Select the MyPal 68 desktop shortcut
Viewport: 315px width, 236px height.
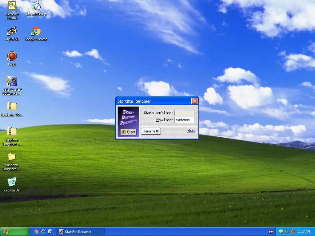(x=12, y=34)
